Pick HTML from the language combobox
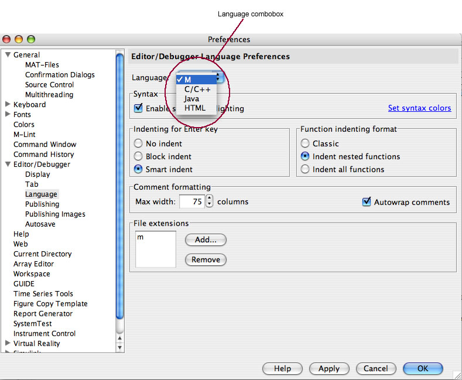Viewport: 462px width, 380px height. click(195, 108)
